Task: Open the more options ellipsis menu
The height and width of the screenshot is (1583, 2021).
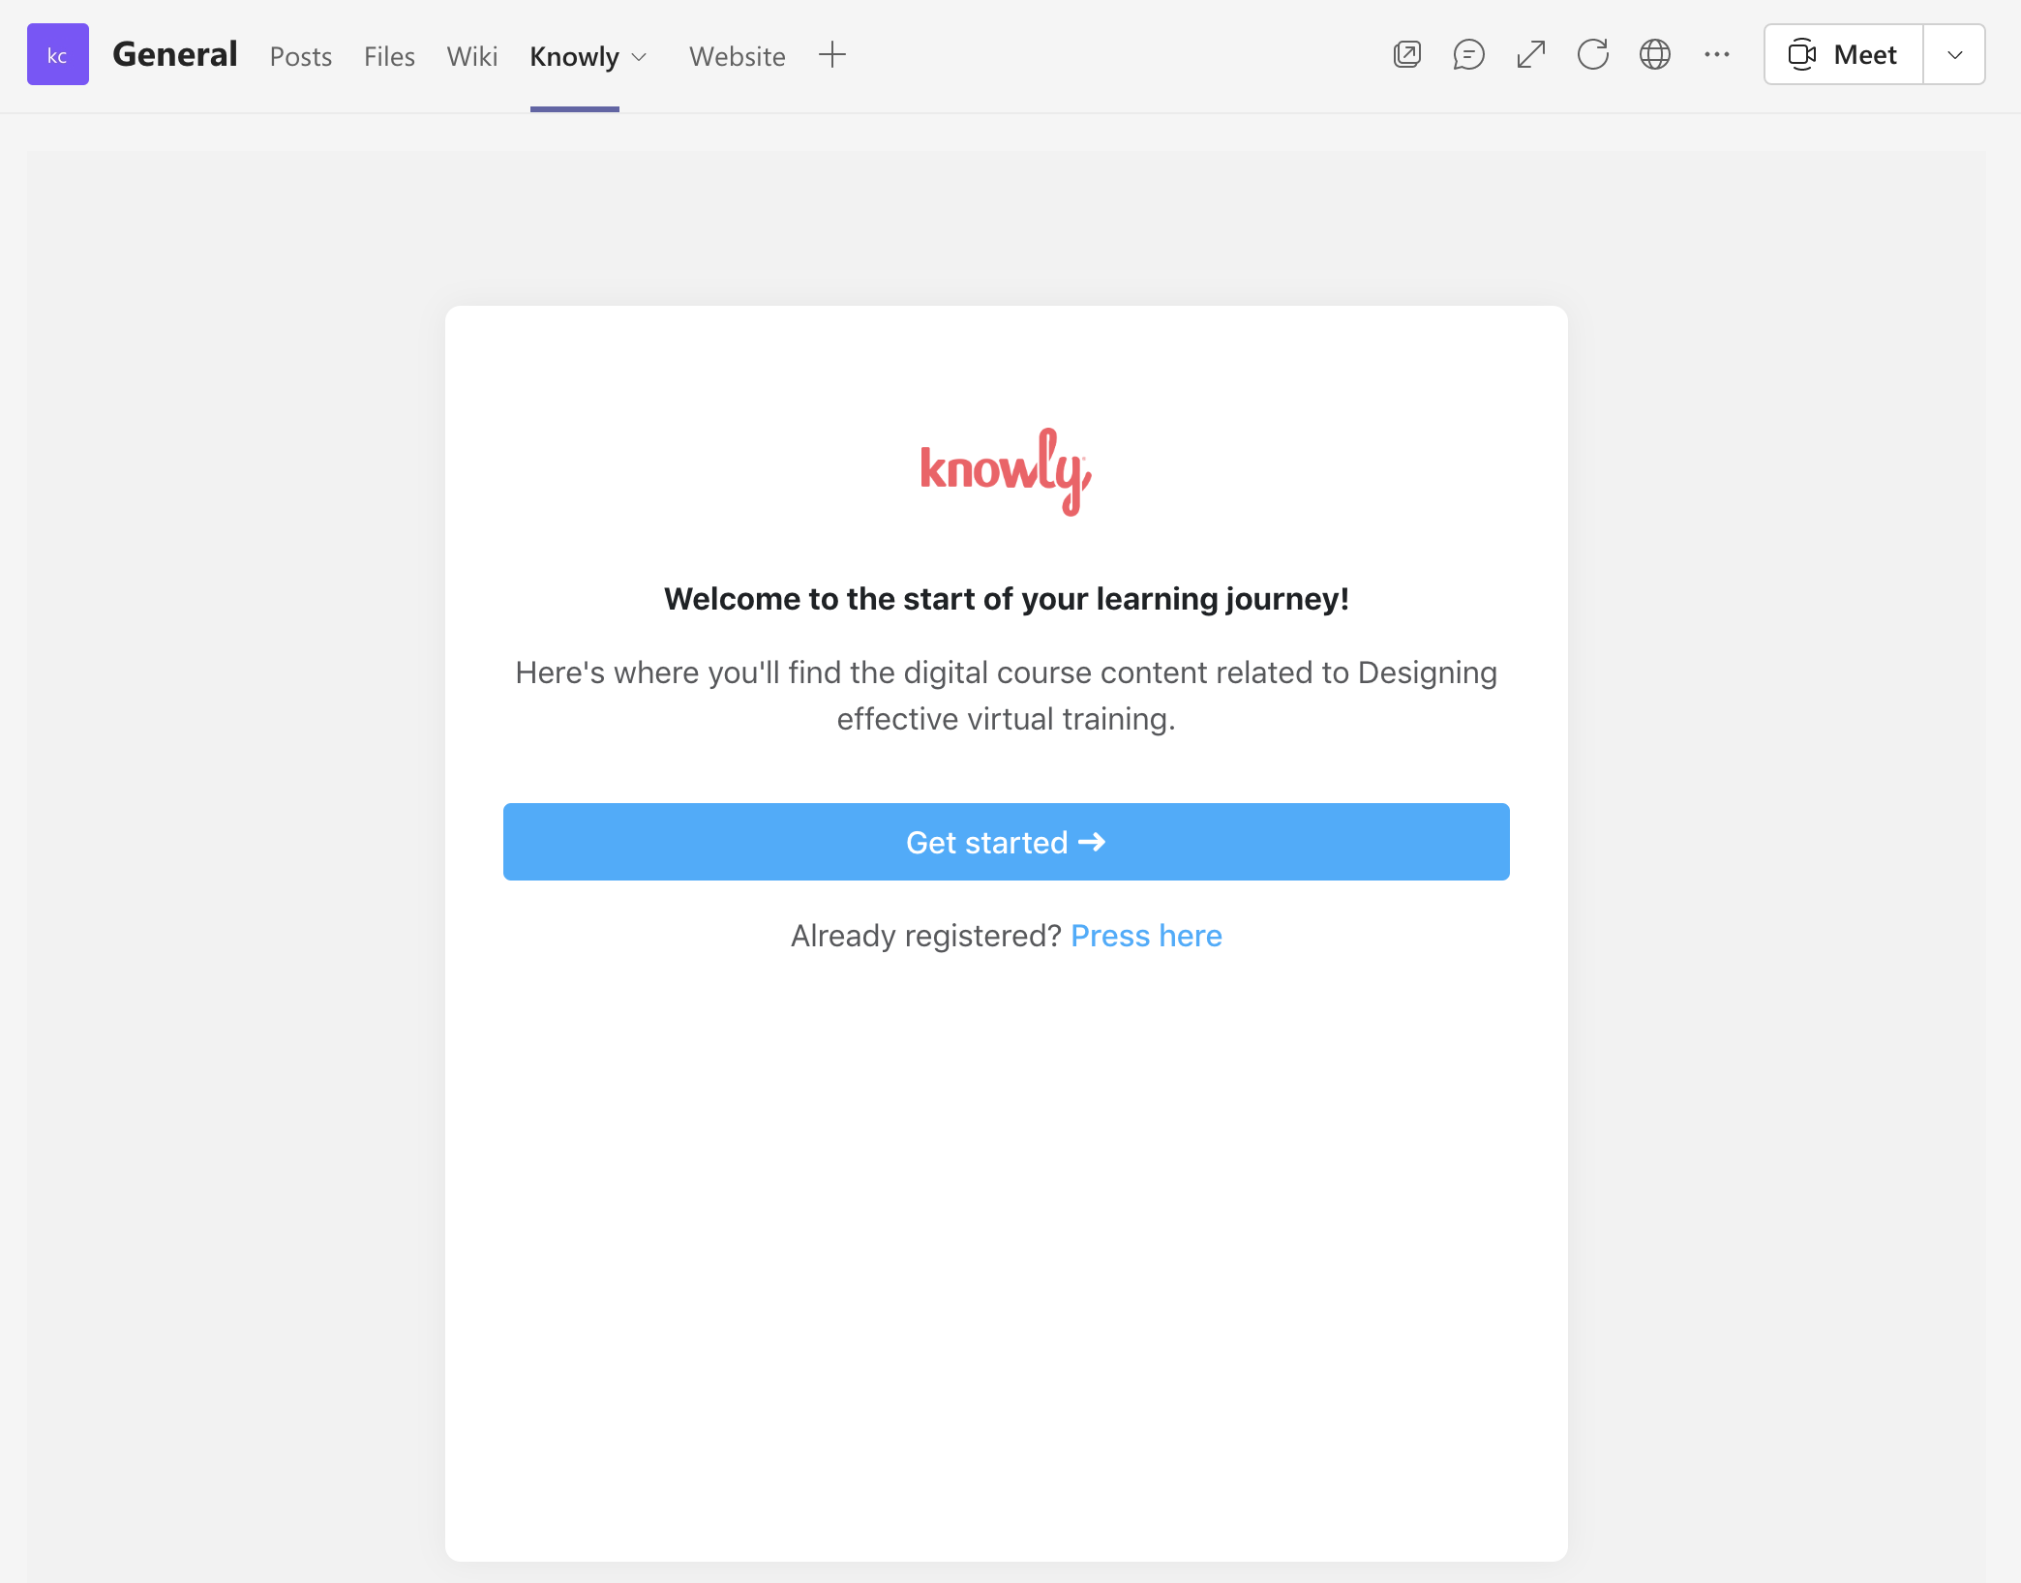Action: tap(1716, 55)
